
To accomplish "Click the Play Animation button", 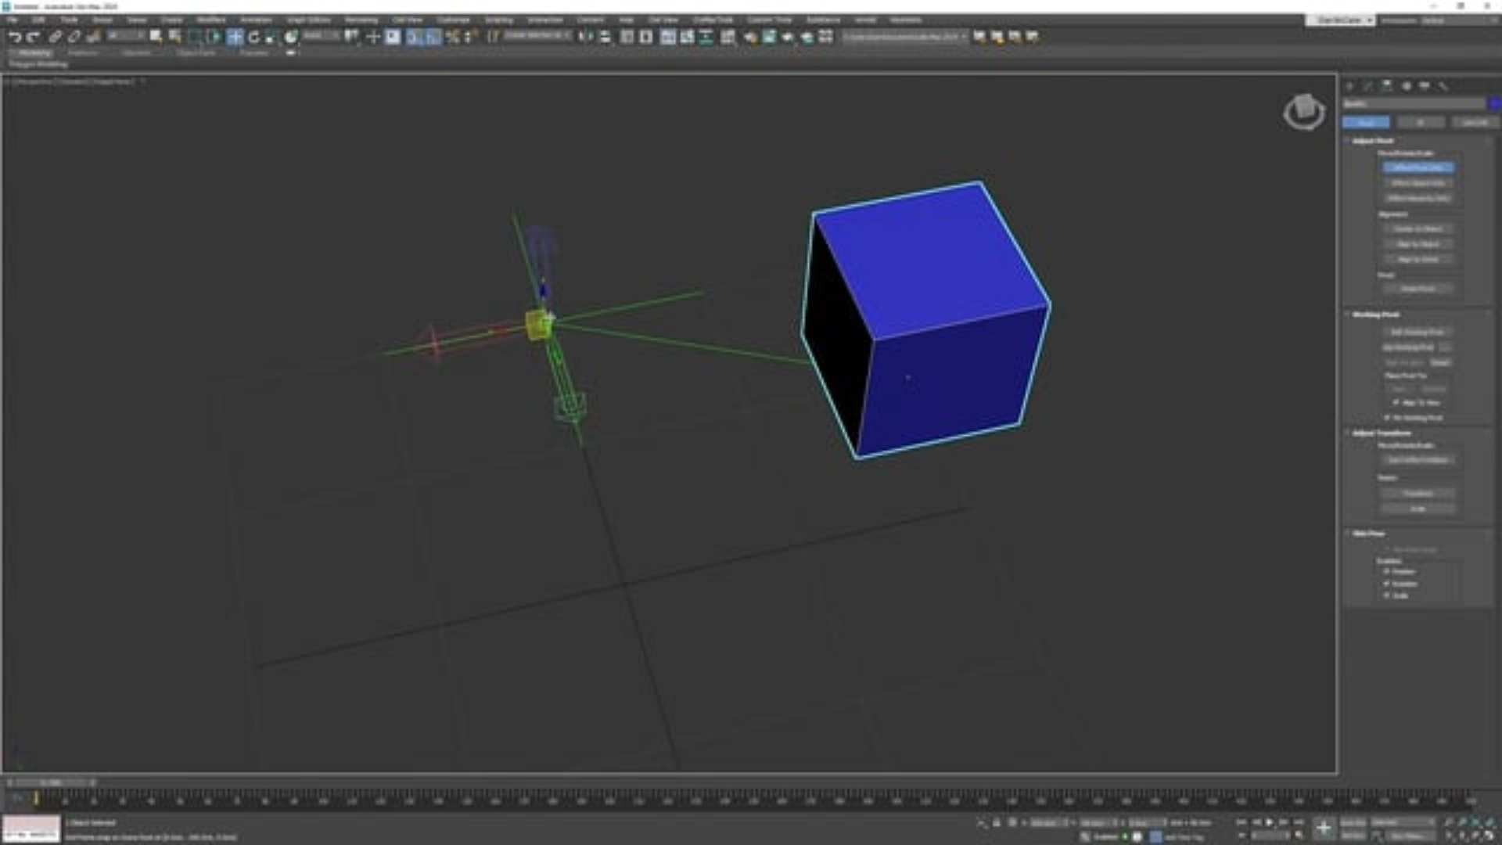I will point(1269,822).
